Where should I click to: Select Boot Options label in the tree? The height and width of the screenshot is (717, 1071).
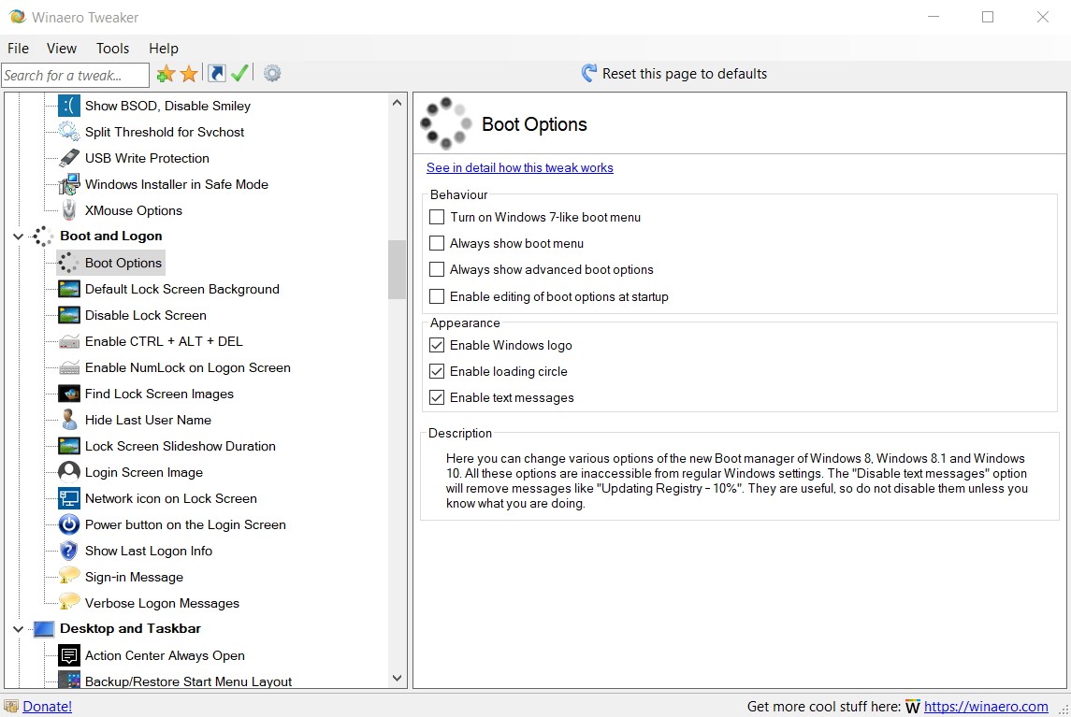coord(123,263)
